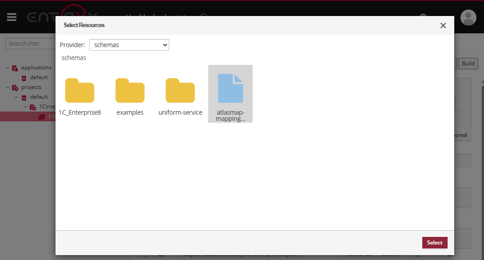Image resolution: width=484 pixels, height=260 pixels.
Task: Open the Provider dropdown
Action: point(129,45)
